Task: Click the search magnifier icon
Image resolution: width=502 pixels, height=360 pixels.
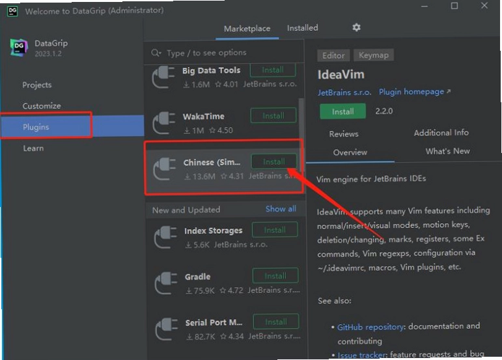Action: click(x=156, y=53)
